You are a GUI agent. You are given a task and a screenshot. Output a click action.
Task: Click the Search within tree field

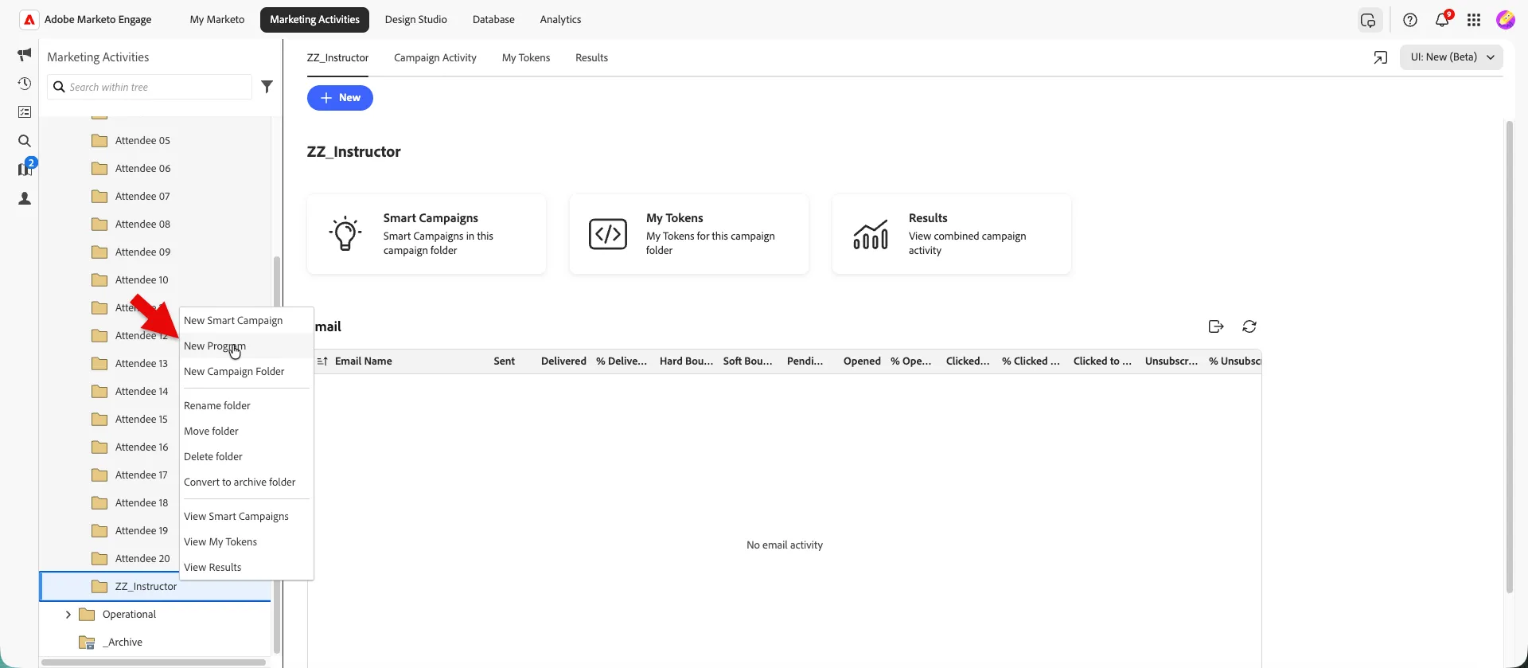pyautogui.click(x=150, y=87)
